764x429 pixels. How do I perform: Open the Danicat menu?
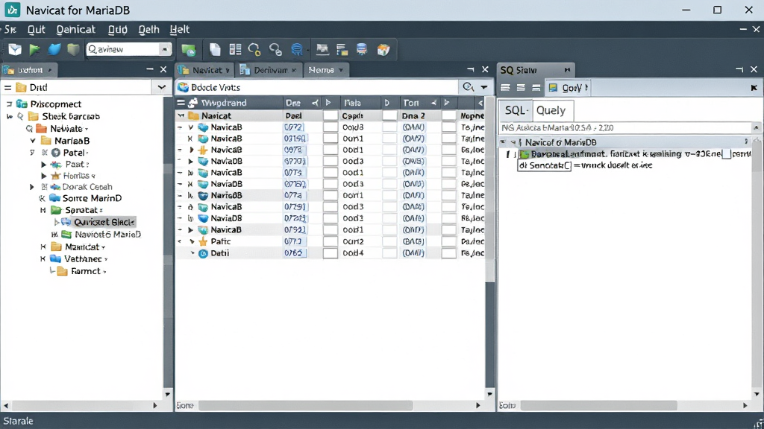tap(76, 30)
